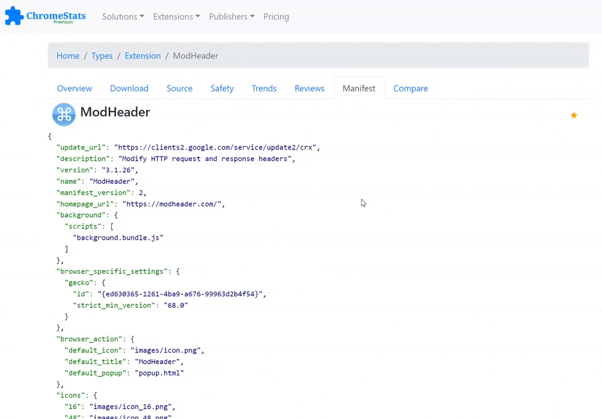Open the Reviews tab
602x419 pixels.
point(310,88)
